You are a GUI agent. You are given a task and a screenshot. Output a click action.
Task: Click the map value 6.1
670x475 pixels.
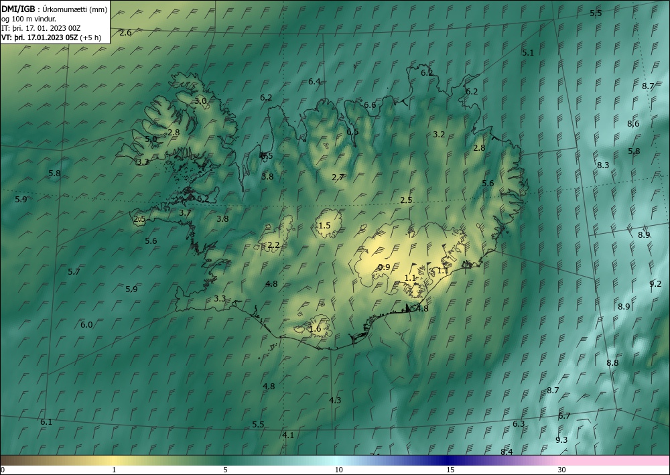point(46,422)
